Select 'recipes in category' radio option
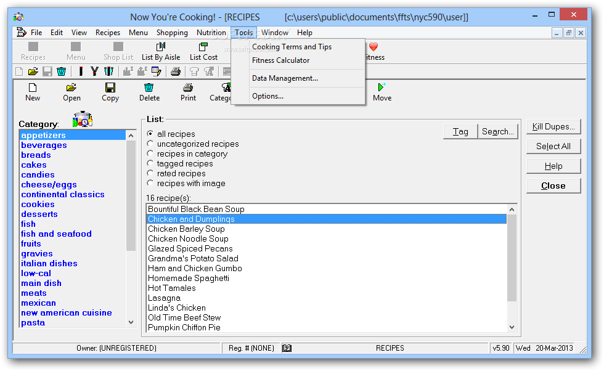Screen dimensions: 604x371 point(150,153)
